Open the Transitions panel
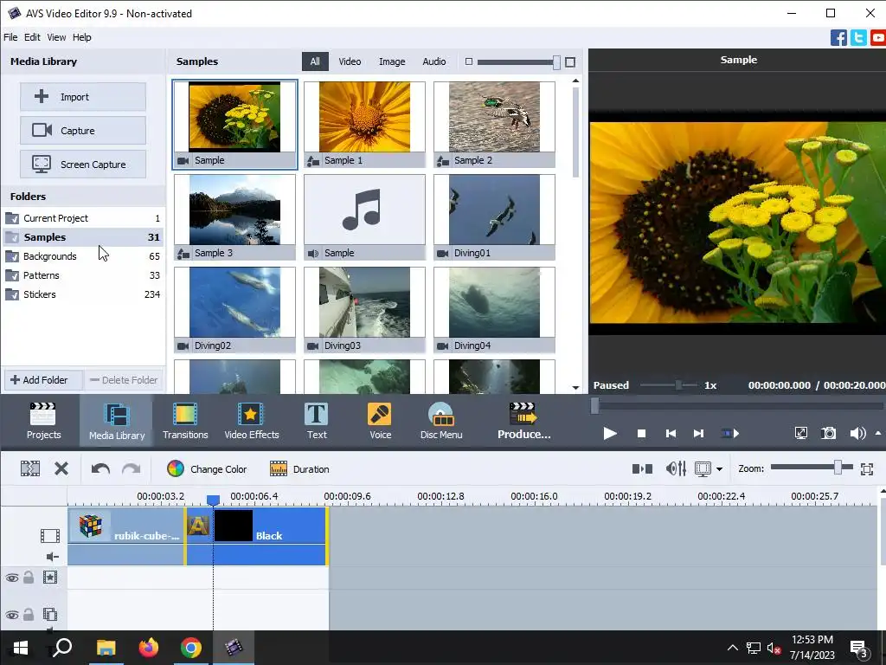The height and width of the screenshot is (665, 886). (x=185, y=421)
